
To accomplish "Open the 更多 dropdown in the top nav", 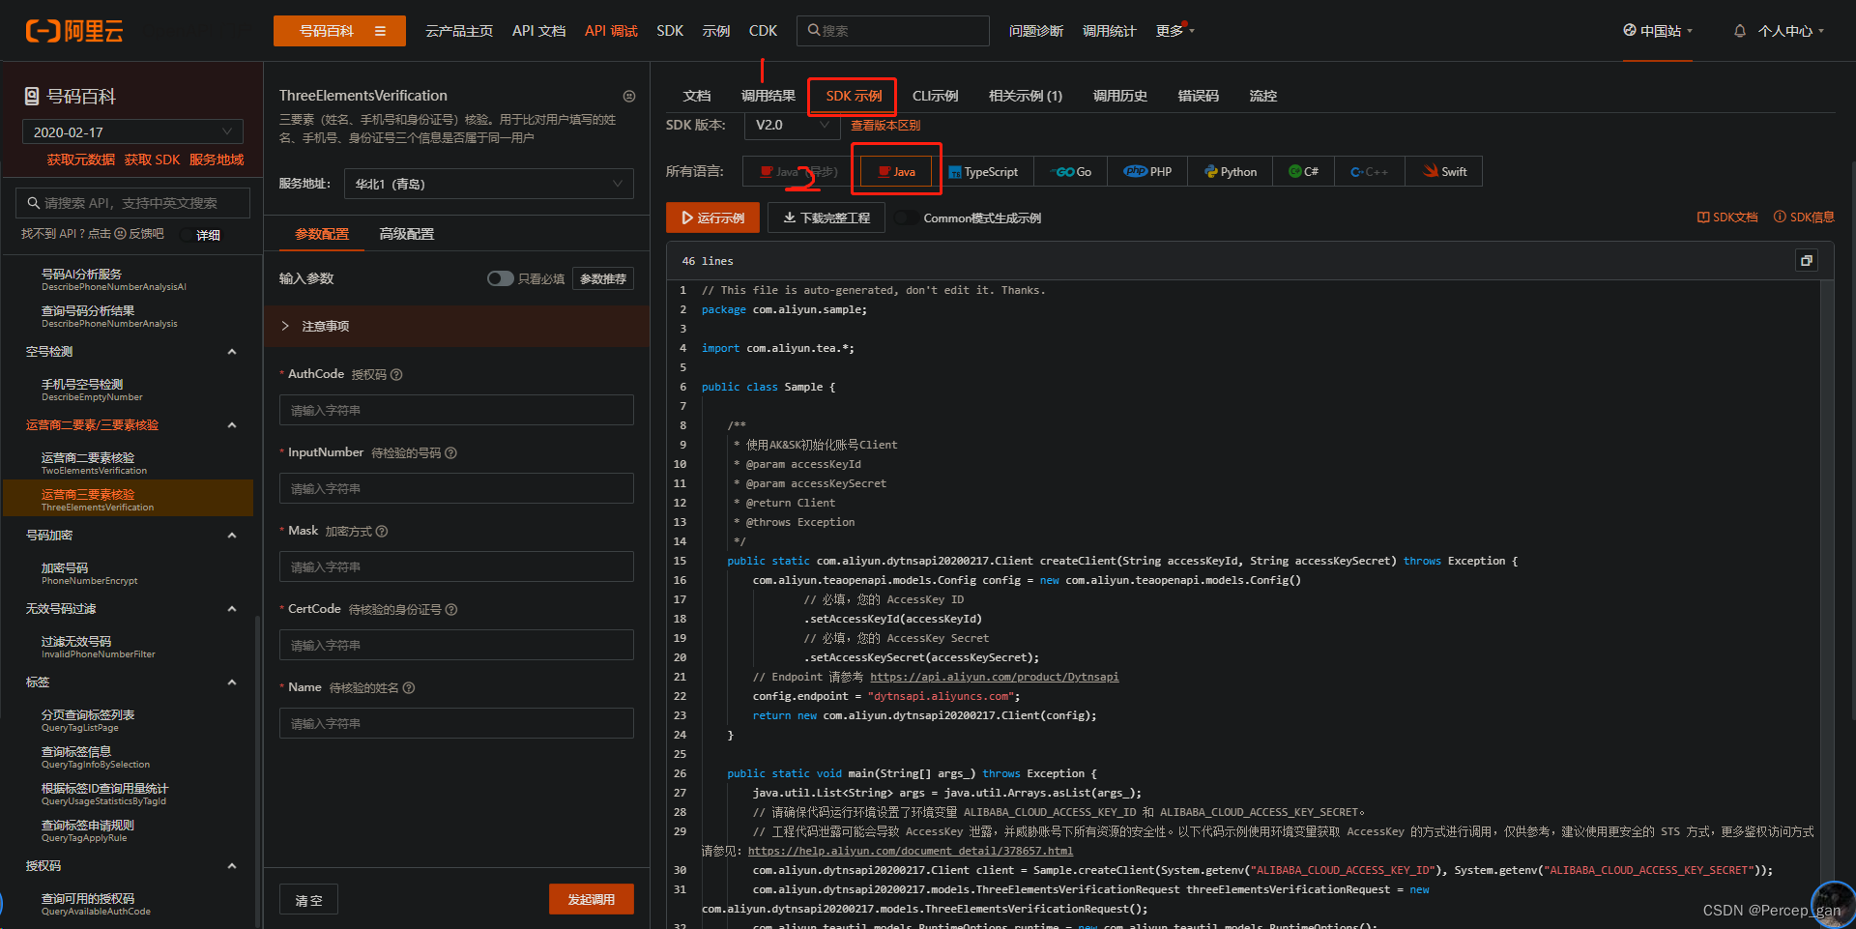I will [x=1175, y=31].
